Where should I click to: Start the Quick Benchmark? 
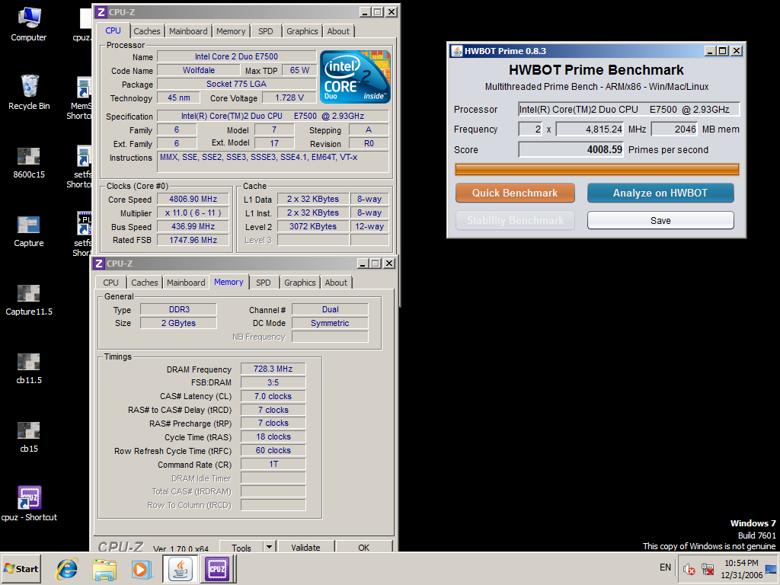[515, 193]
